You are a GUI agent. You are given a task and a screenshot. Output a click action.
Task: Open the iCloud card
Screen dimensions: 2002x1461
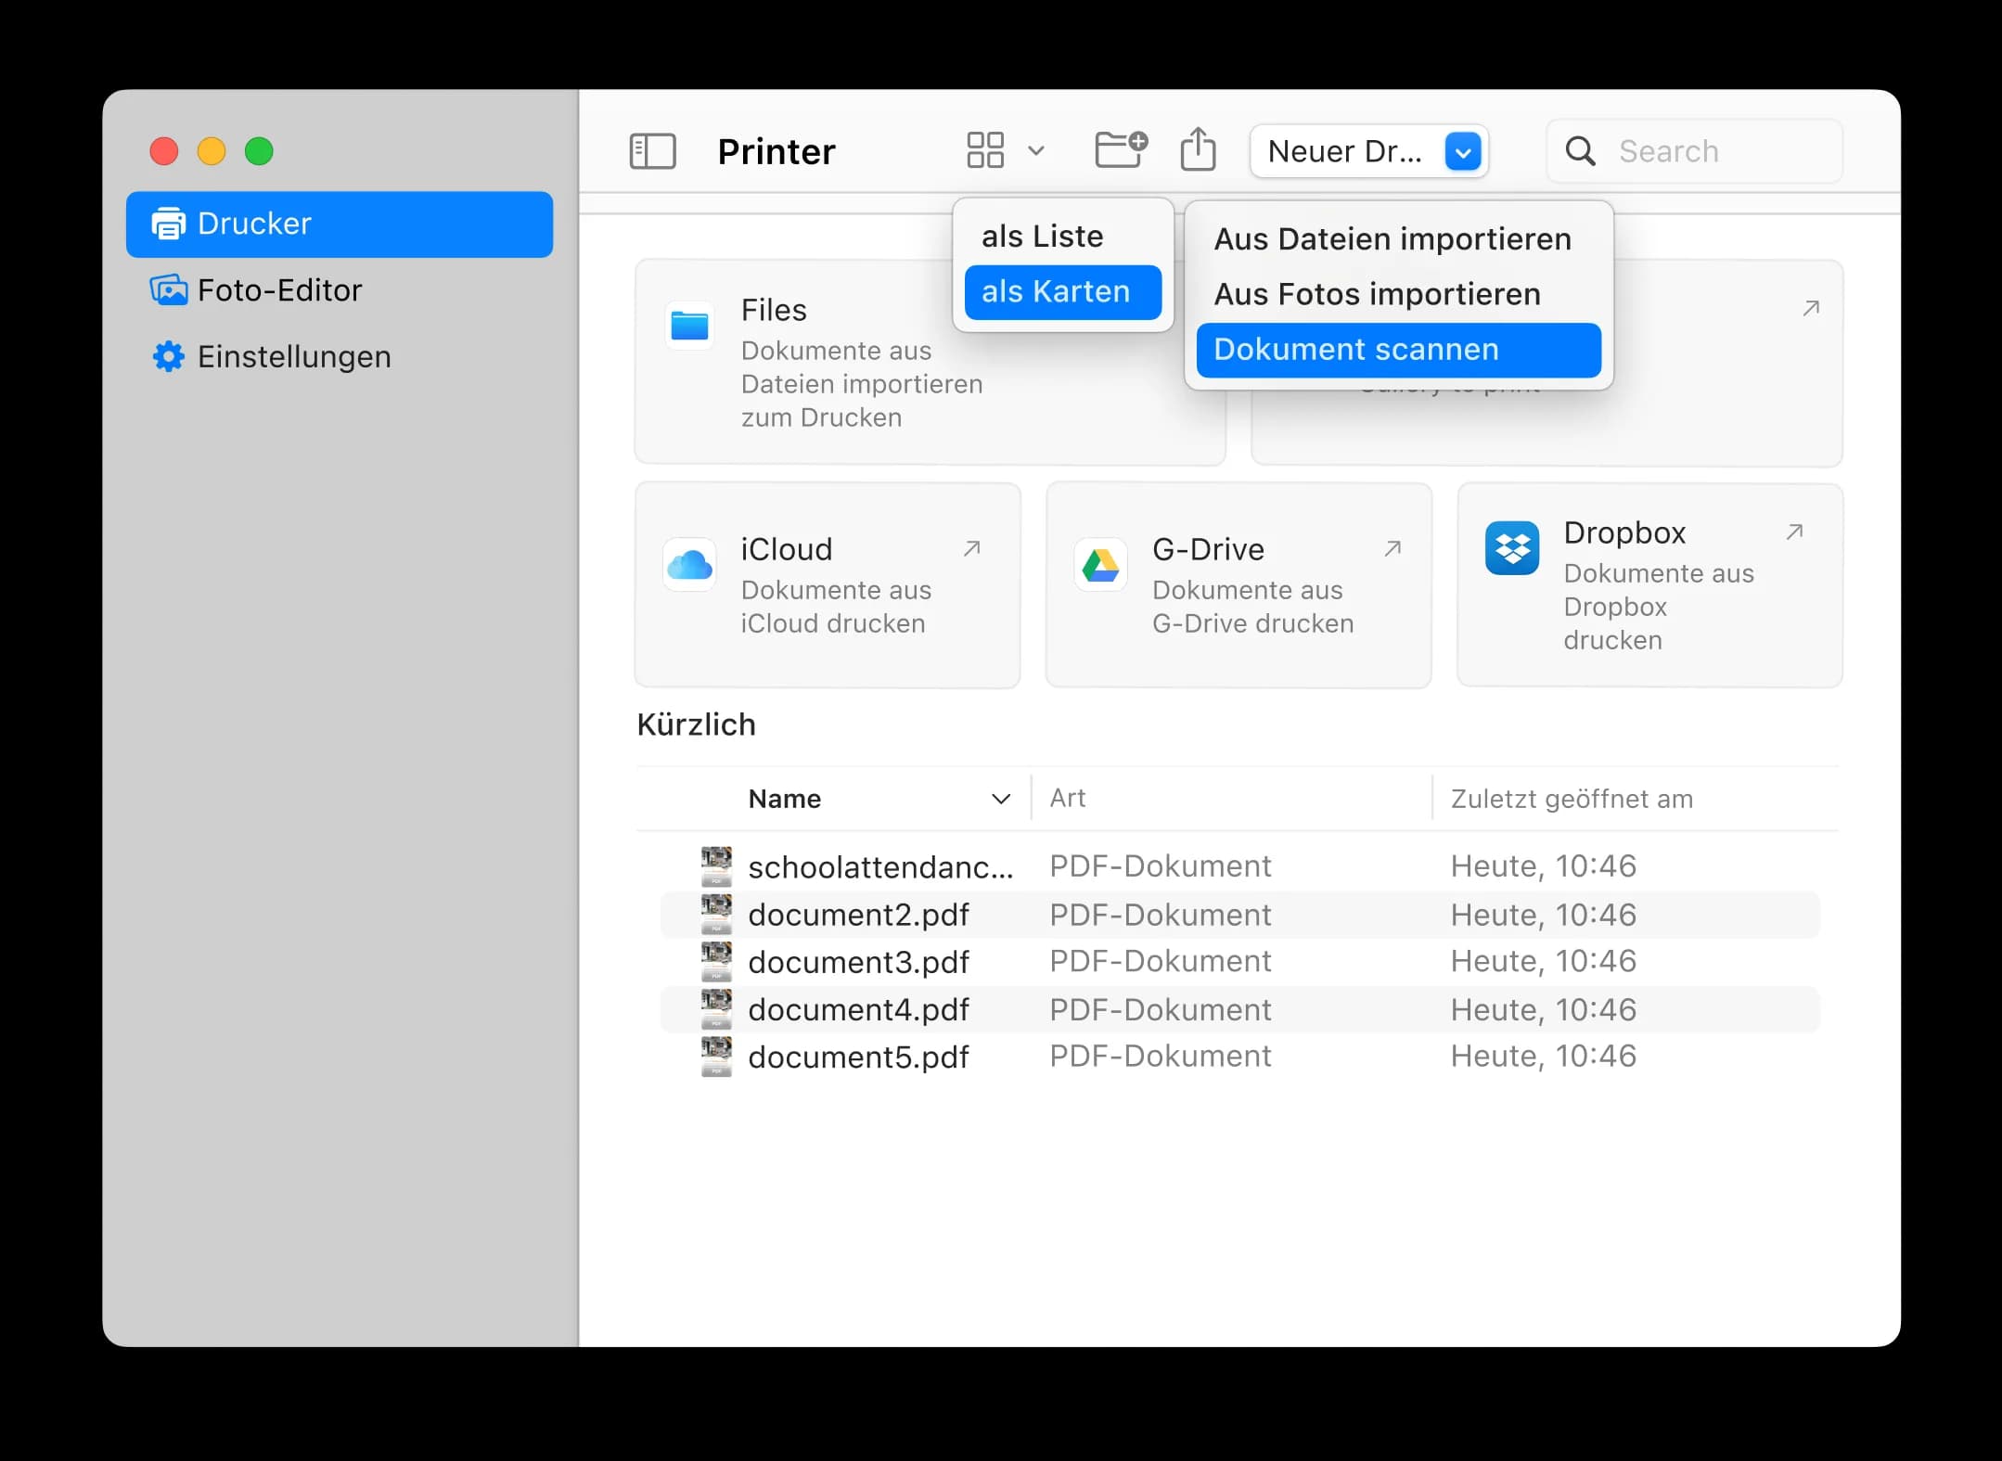click(x=828, y=585)
